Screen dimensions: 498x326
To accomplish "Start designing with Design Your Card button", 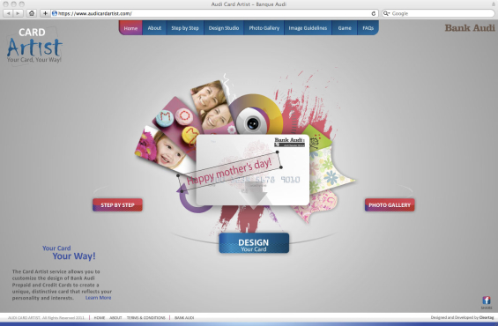I will coord(254,243).
